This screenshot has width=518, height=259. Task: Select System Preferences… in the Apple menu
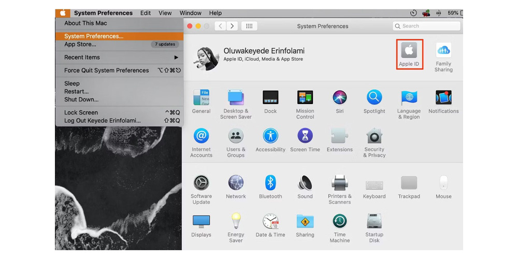pos(119,36)
